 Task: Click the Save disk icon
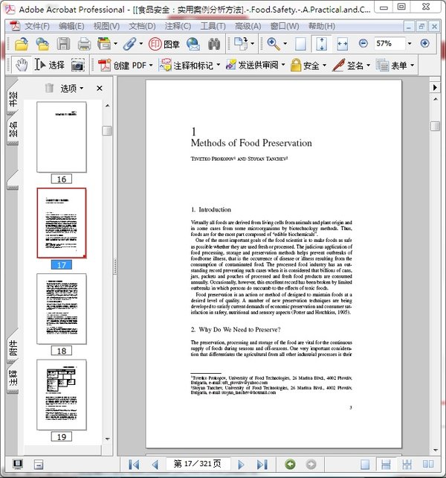point(64,44)
